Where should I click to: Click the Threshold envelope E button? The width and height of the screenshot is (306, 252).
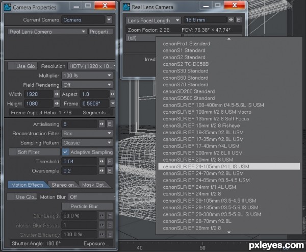(110, 161)
